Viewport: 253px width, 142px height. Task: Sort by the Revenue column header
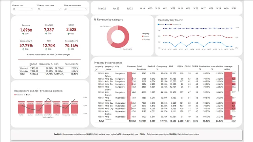click(x=131, y=67)
